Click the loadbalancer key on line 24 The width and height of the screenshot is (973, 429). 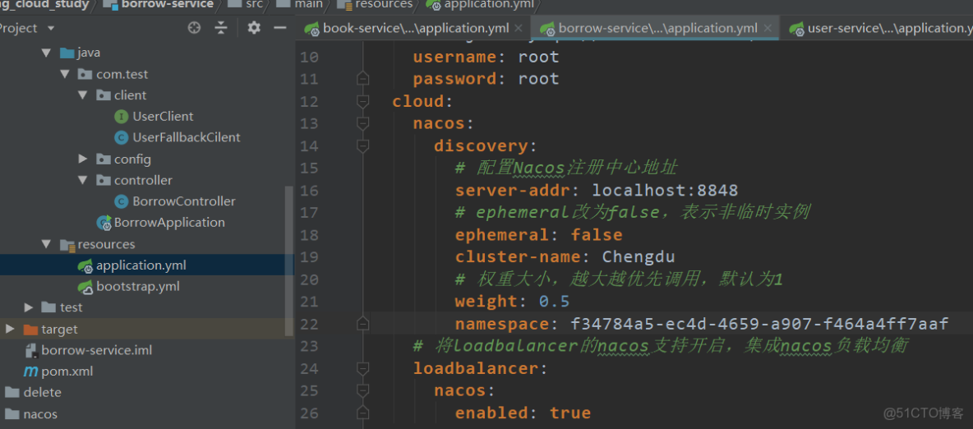click(477, 369)
